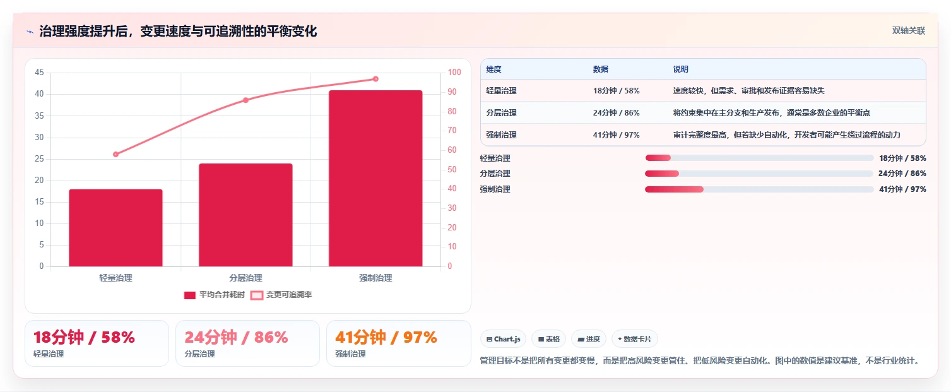Click 轻量治理 cell in the table
The width and height of the screenshot is (951, 392).
tap(502, 91)
